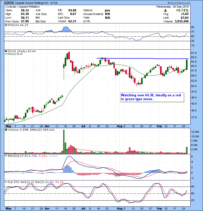Click the final green volume bar in September
This screenshot has height=211, width=203.
187,150
